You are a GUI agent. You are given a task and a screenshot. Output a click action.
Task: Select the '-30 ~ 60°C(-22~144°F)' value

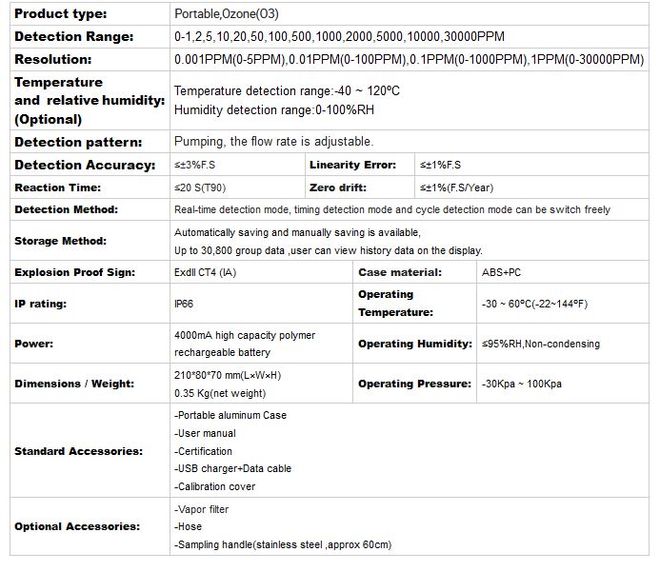[534, 304]
